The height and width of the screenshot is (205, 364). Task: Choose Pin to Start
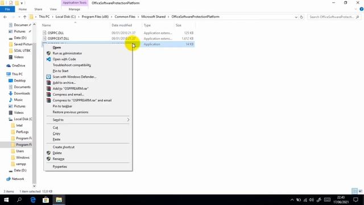click(60, 71)
